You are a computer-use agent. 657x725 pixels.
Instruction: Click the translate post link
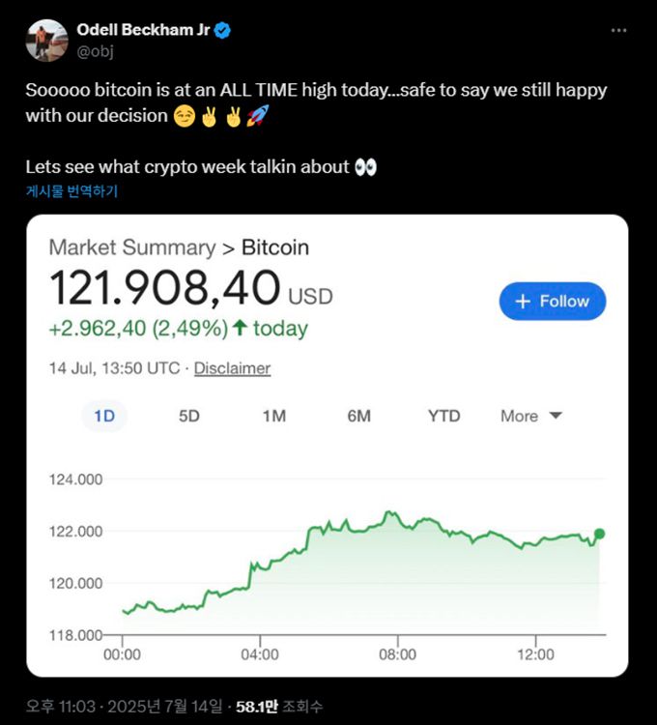click(71, 191)
